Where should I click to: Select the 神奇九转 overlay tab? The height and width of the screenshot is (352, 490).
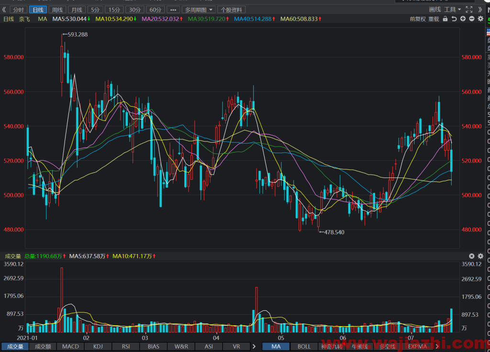pyautogui.click(x=332, y=347)
